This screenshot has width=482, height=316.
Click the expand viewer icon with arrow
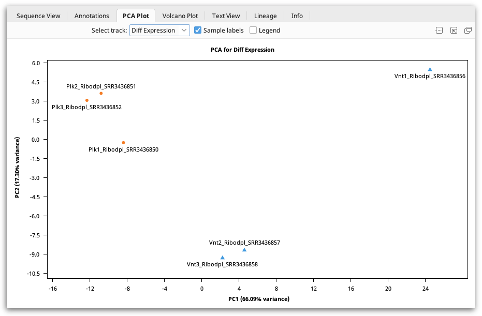click(x=454, y=31)
